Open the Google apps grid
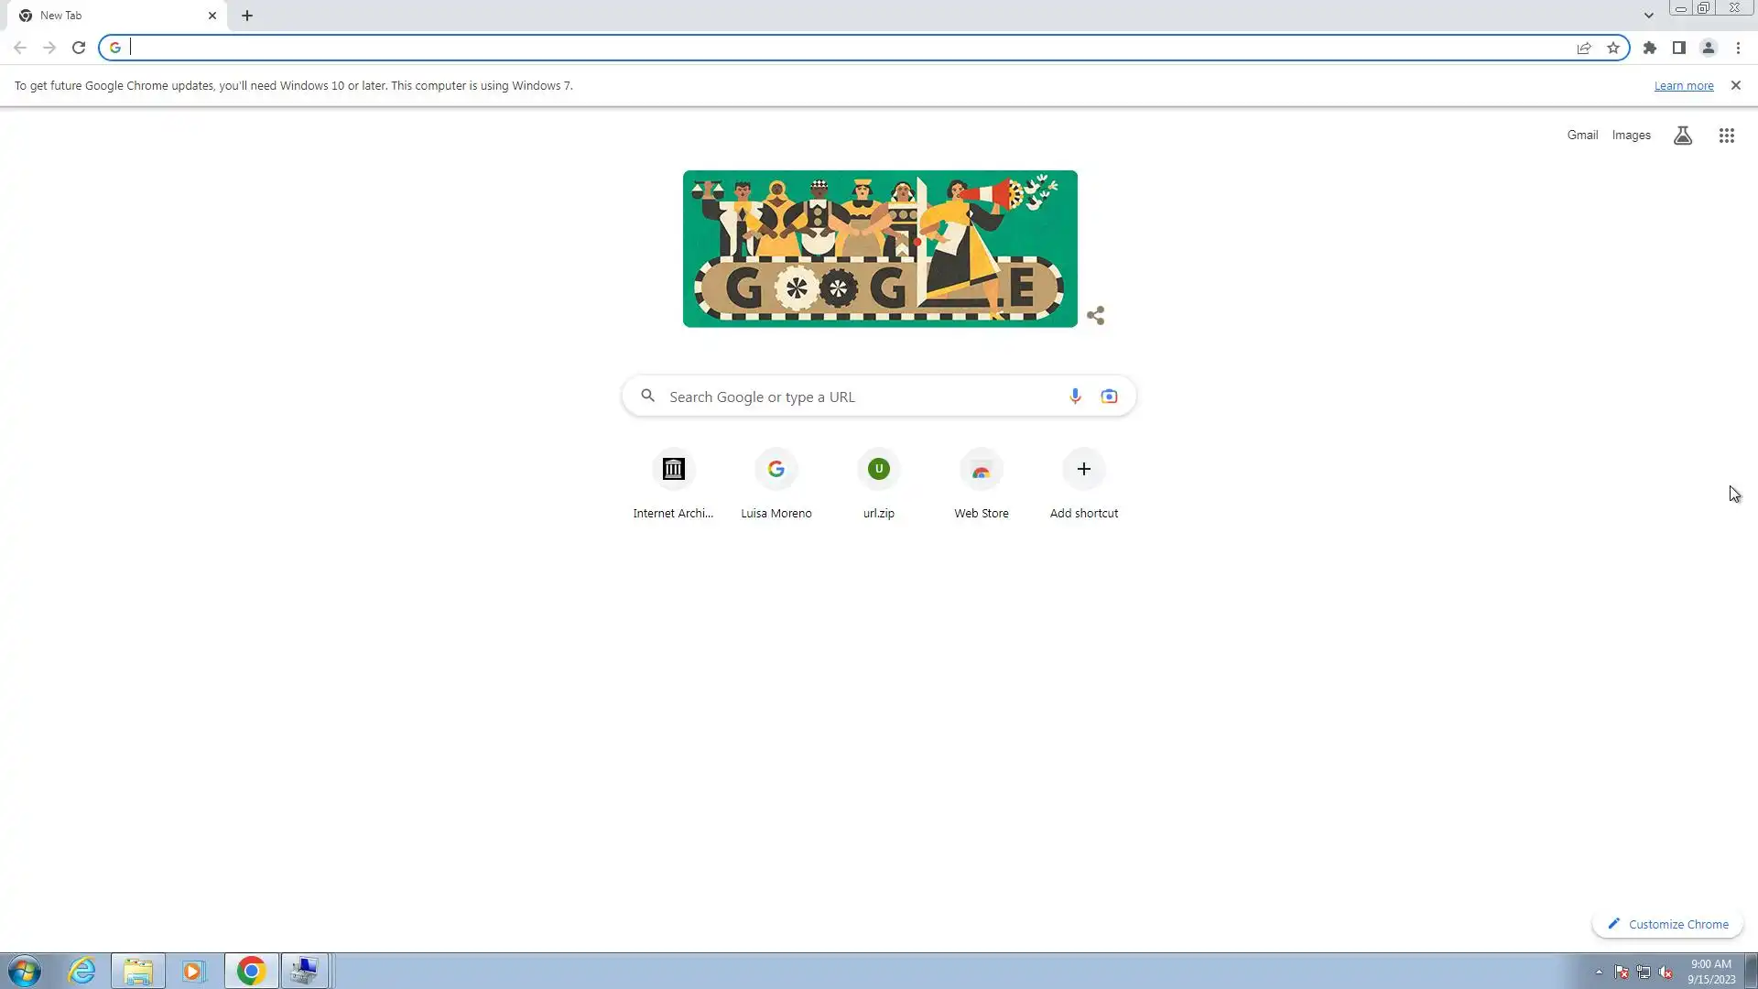This screenshot has height=989, width=1758. point(1727,136)
